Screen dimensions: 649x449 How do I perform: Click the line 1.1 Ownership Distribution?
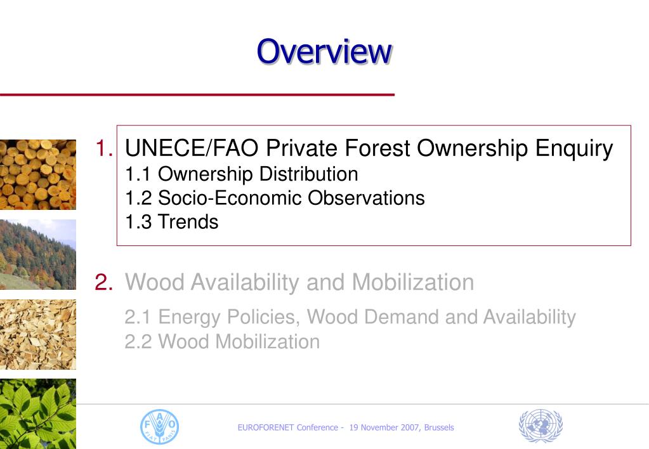[242, 174]
